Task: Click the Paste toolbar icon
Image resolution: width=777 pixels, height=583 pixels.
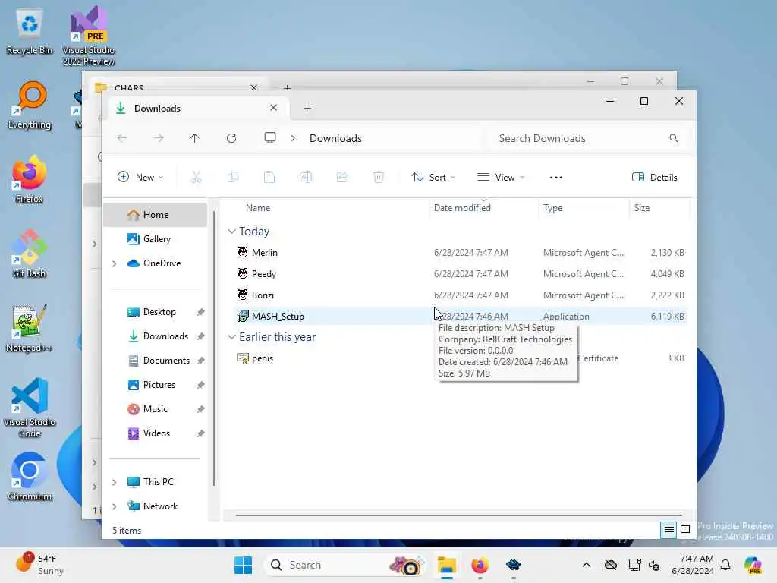Action: [269, 177]
